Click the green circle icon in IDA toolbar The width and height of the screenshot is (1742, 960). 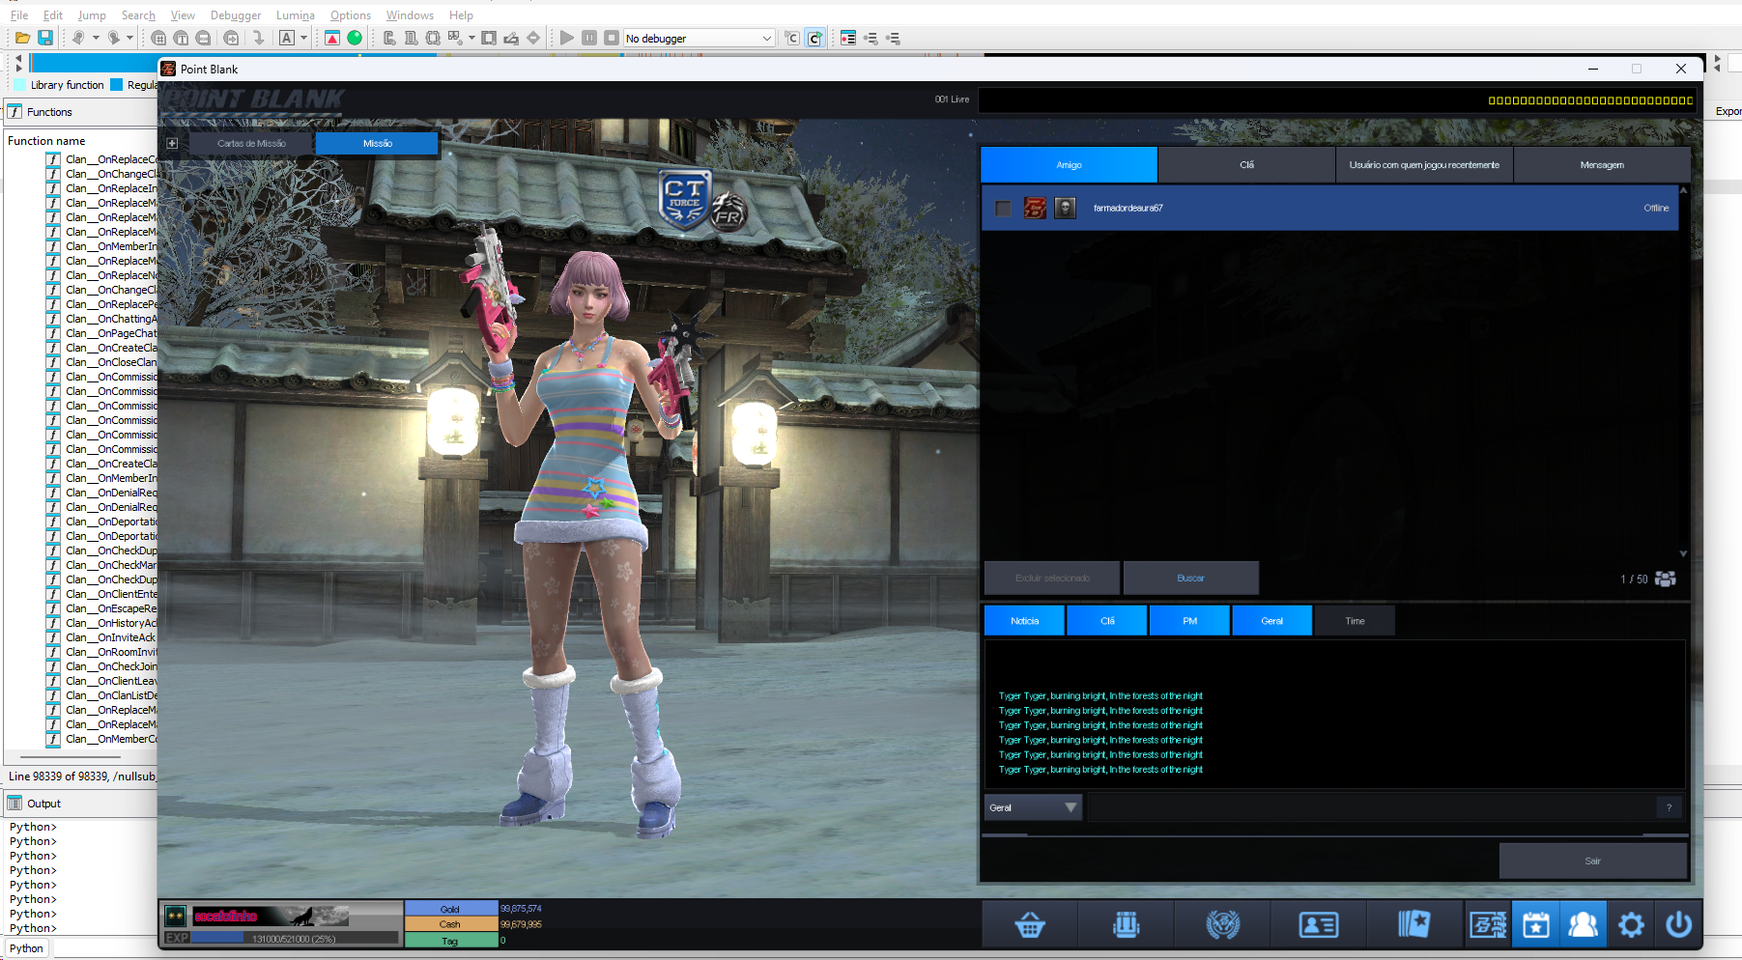coord(355,38)
